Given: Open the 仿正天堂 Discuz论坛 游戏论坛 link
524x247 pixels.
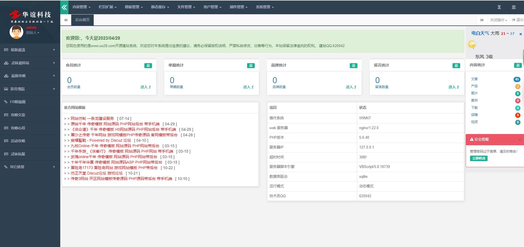Looking at the screenshot, I should point(97,173).
